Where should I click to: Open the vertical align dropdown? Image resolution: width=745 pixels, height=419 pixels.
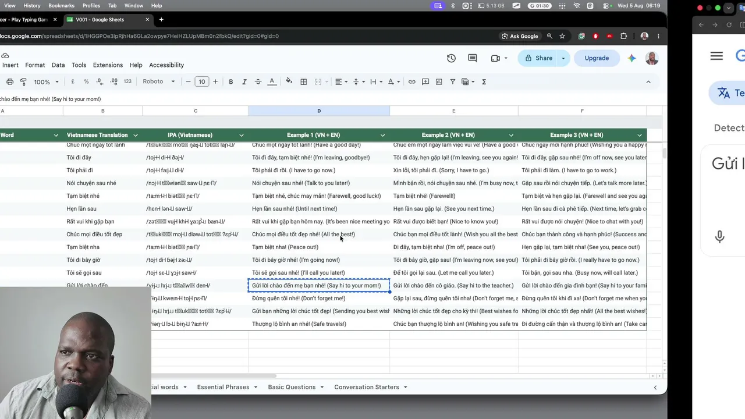pos(358,82)
